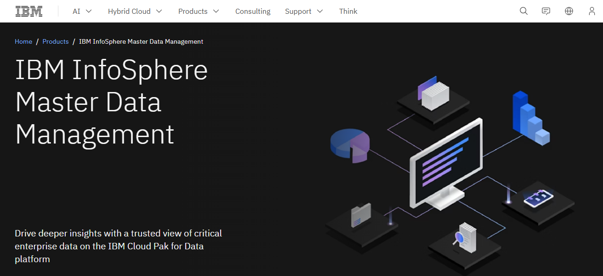Viewport: 603px width, 276px height.
Task: Expand the Hybrid Cloud dropdown chevron
Action: 159,11
